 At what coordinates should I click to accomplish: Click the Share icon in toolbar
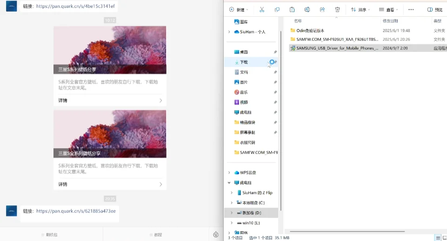coord(322,10)
